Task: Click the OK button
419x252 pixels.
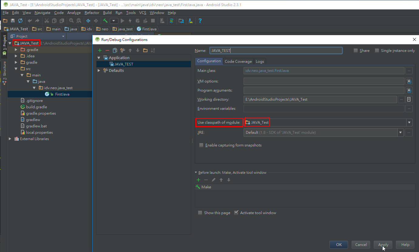Action: click(339, 245)
